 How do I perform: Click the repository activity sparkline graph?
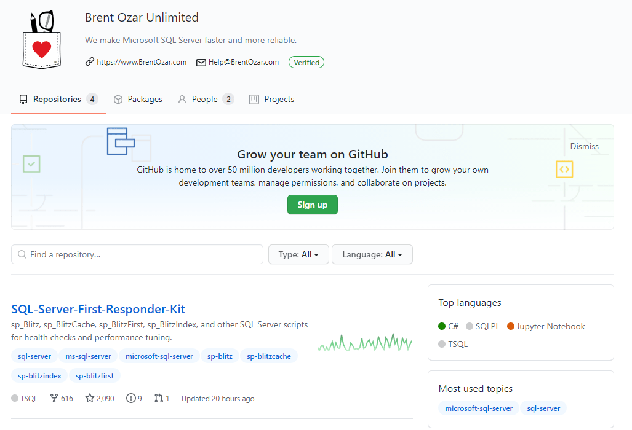tap(364, 343)
